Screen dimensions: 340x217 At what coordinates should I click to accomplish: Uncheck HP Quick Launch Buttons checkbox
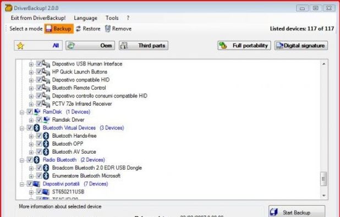(39, 72)
